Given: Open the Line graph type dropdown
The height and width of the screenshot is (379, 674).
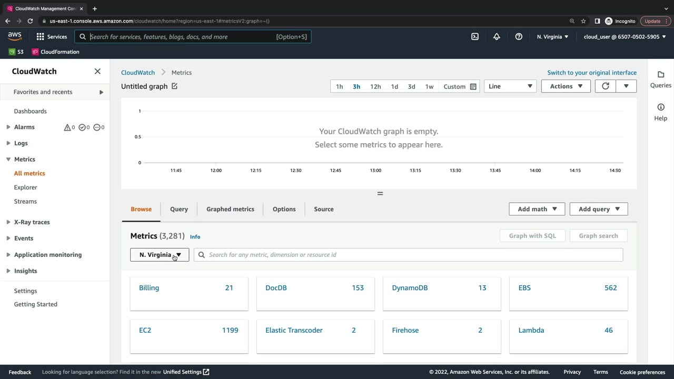Looking at the screenshot, I should click(510, 86).
